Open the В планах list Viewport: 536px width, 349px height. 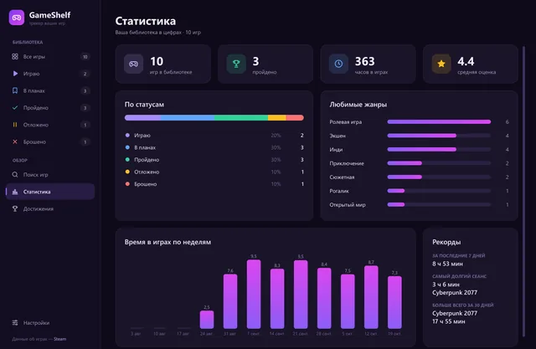coord(50,90)
